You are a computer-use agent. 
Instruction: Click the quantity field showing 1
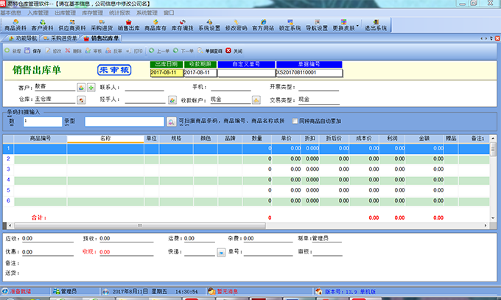(43, 122)
